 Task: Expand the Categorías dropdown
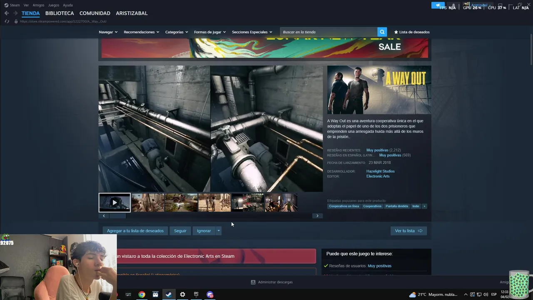[177, 32]
